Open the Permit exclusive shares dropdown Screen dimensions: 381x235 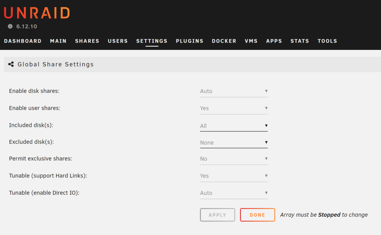[234, 159]
